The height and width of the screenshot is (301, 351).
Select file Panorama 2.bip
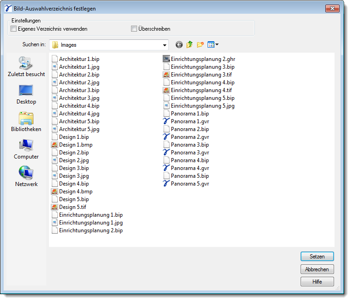[x=186, y=129]
